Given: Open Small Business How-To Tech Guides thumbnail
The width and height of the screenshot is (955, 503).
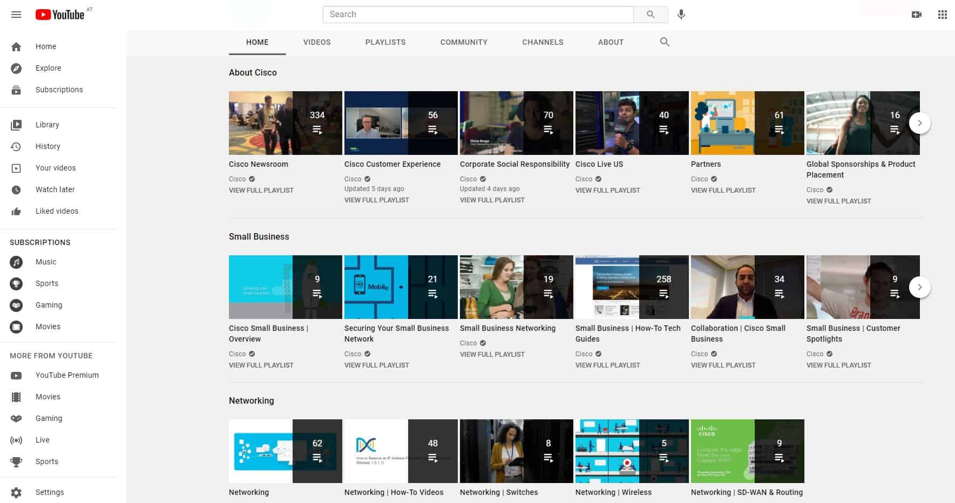Looking at the screenshot, I should tap(632, 287).
